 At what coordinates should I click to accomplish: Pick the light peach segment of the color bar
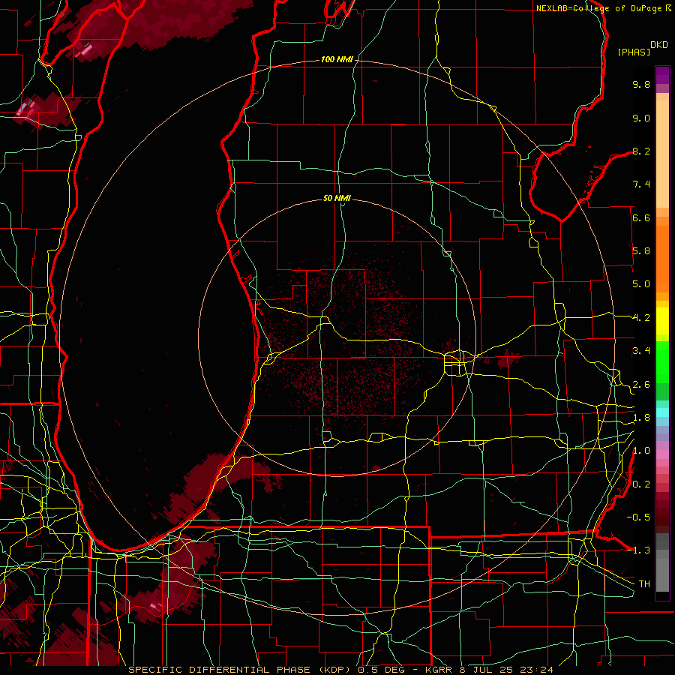662,154
